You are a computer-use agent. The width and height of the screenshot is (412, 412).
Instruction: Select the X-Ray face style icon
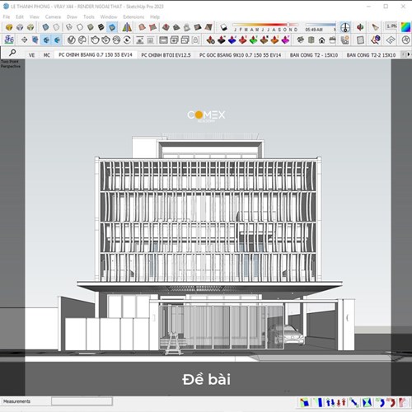[x=45, y=27]
